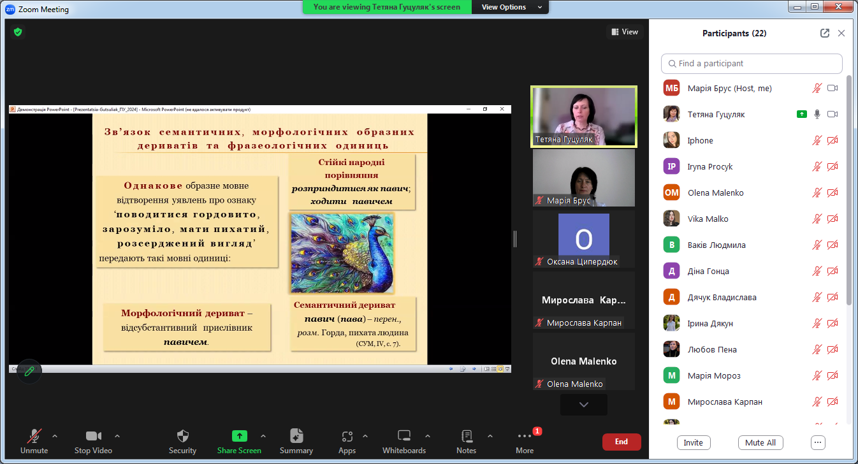This screenshot has height=464, width=858.
Task: Click the Share Screen icon
Action: 239,437
